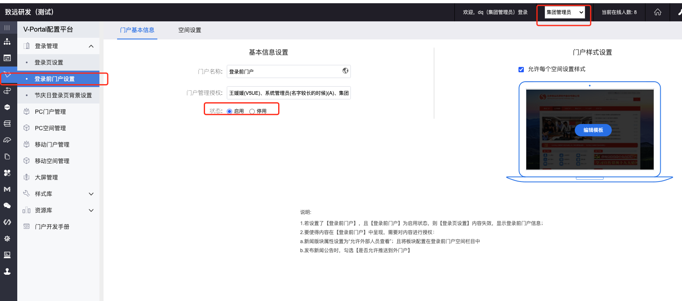Open the workflow loop icon in left rail
This screenshot has width=682, height=301.
pyautogui.click(x=7, y=91)
